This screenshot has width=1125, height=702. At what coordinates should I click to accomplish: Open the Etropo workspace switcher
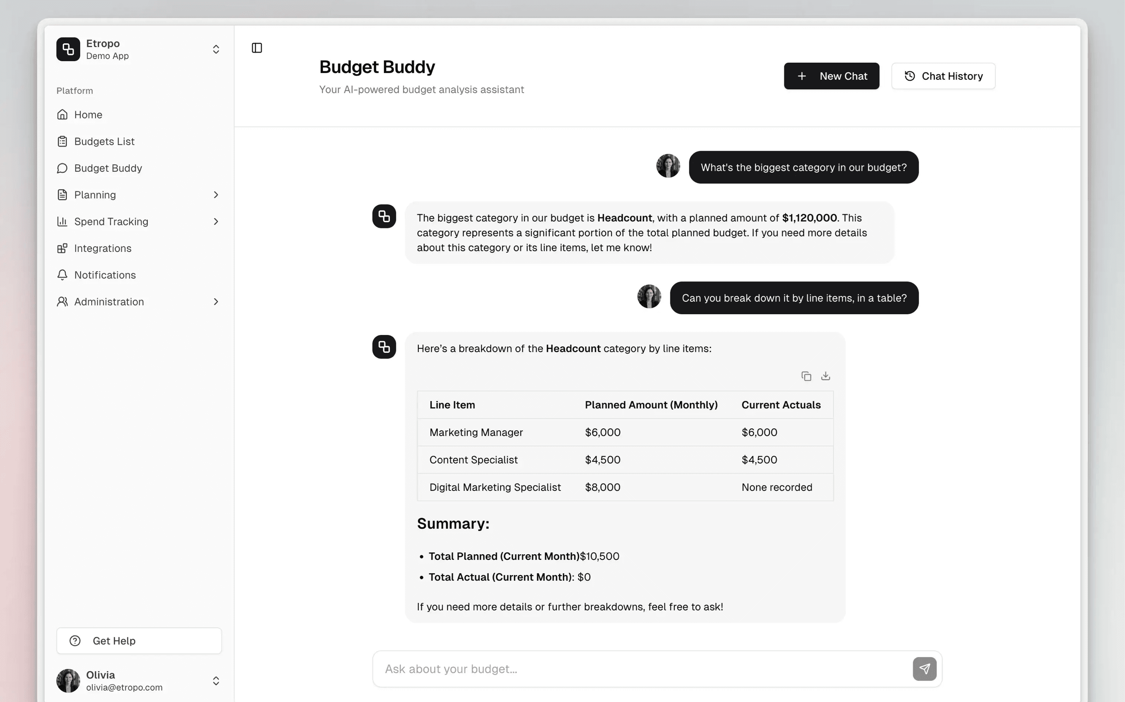(x=216, y=49)
